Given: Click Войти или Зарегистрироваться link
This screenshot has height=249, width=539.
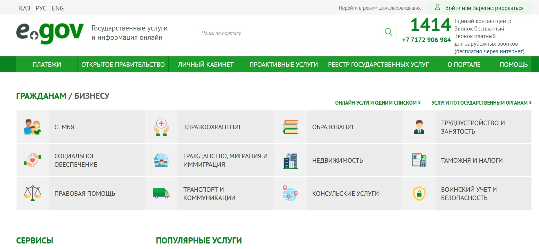Looking at the screenshot, I should (484, 8).
